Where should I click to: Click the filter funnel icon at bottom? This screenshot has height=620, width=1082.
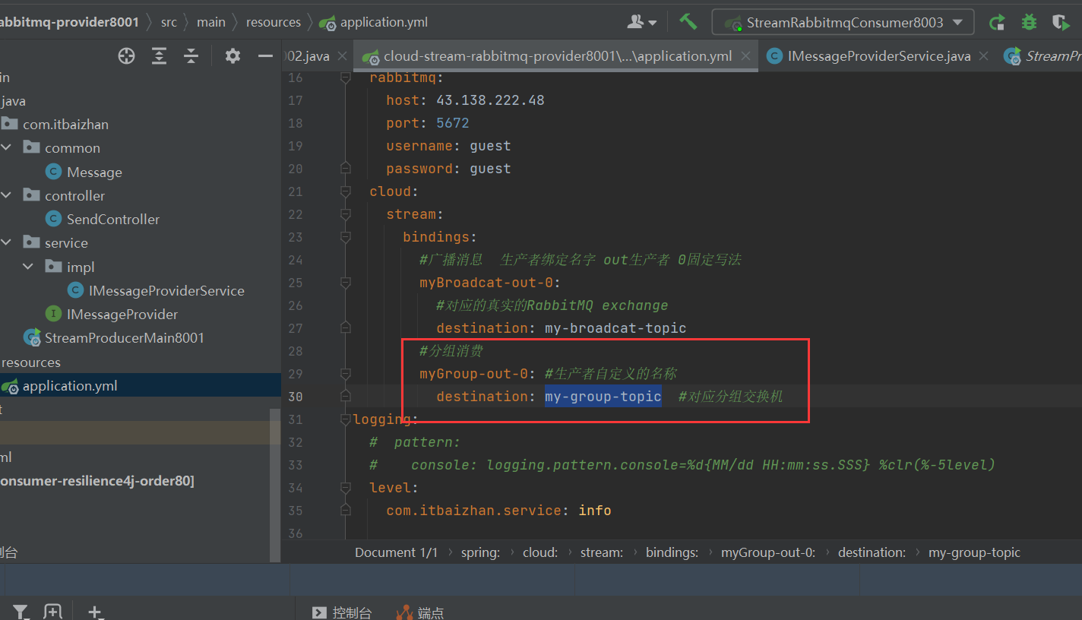tap(20, 612)
